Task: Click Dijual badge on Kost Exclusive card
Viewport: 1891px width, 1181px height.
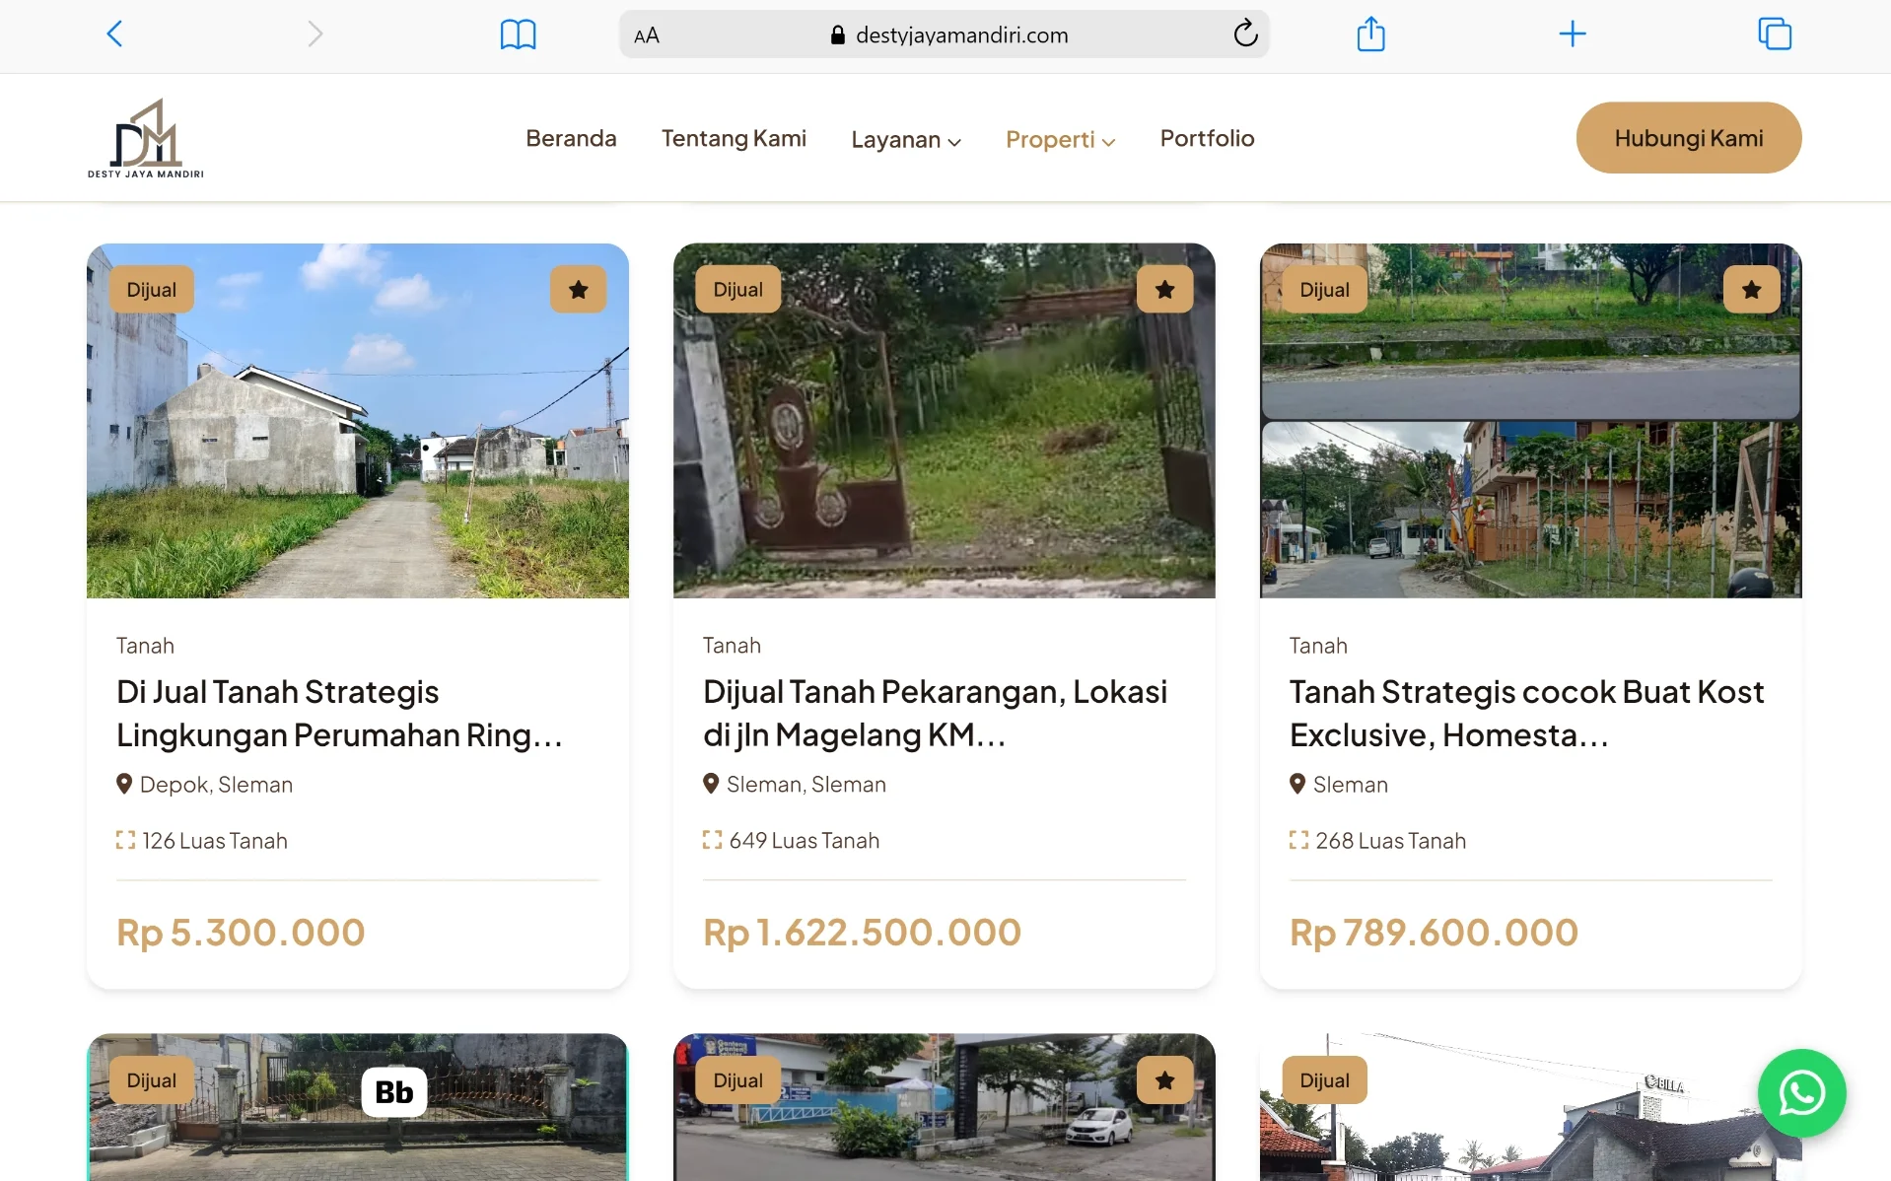Action: [x=1324, y=290]
